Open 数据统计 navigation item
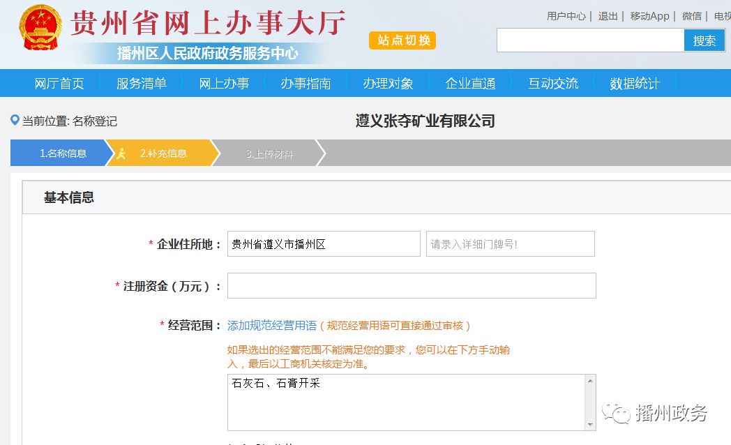 [x=635, y=84]
